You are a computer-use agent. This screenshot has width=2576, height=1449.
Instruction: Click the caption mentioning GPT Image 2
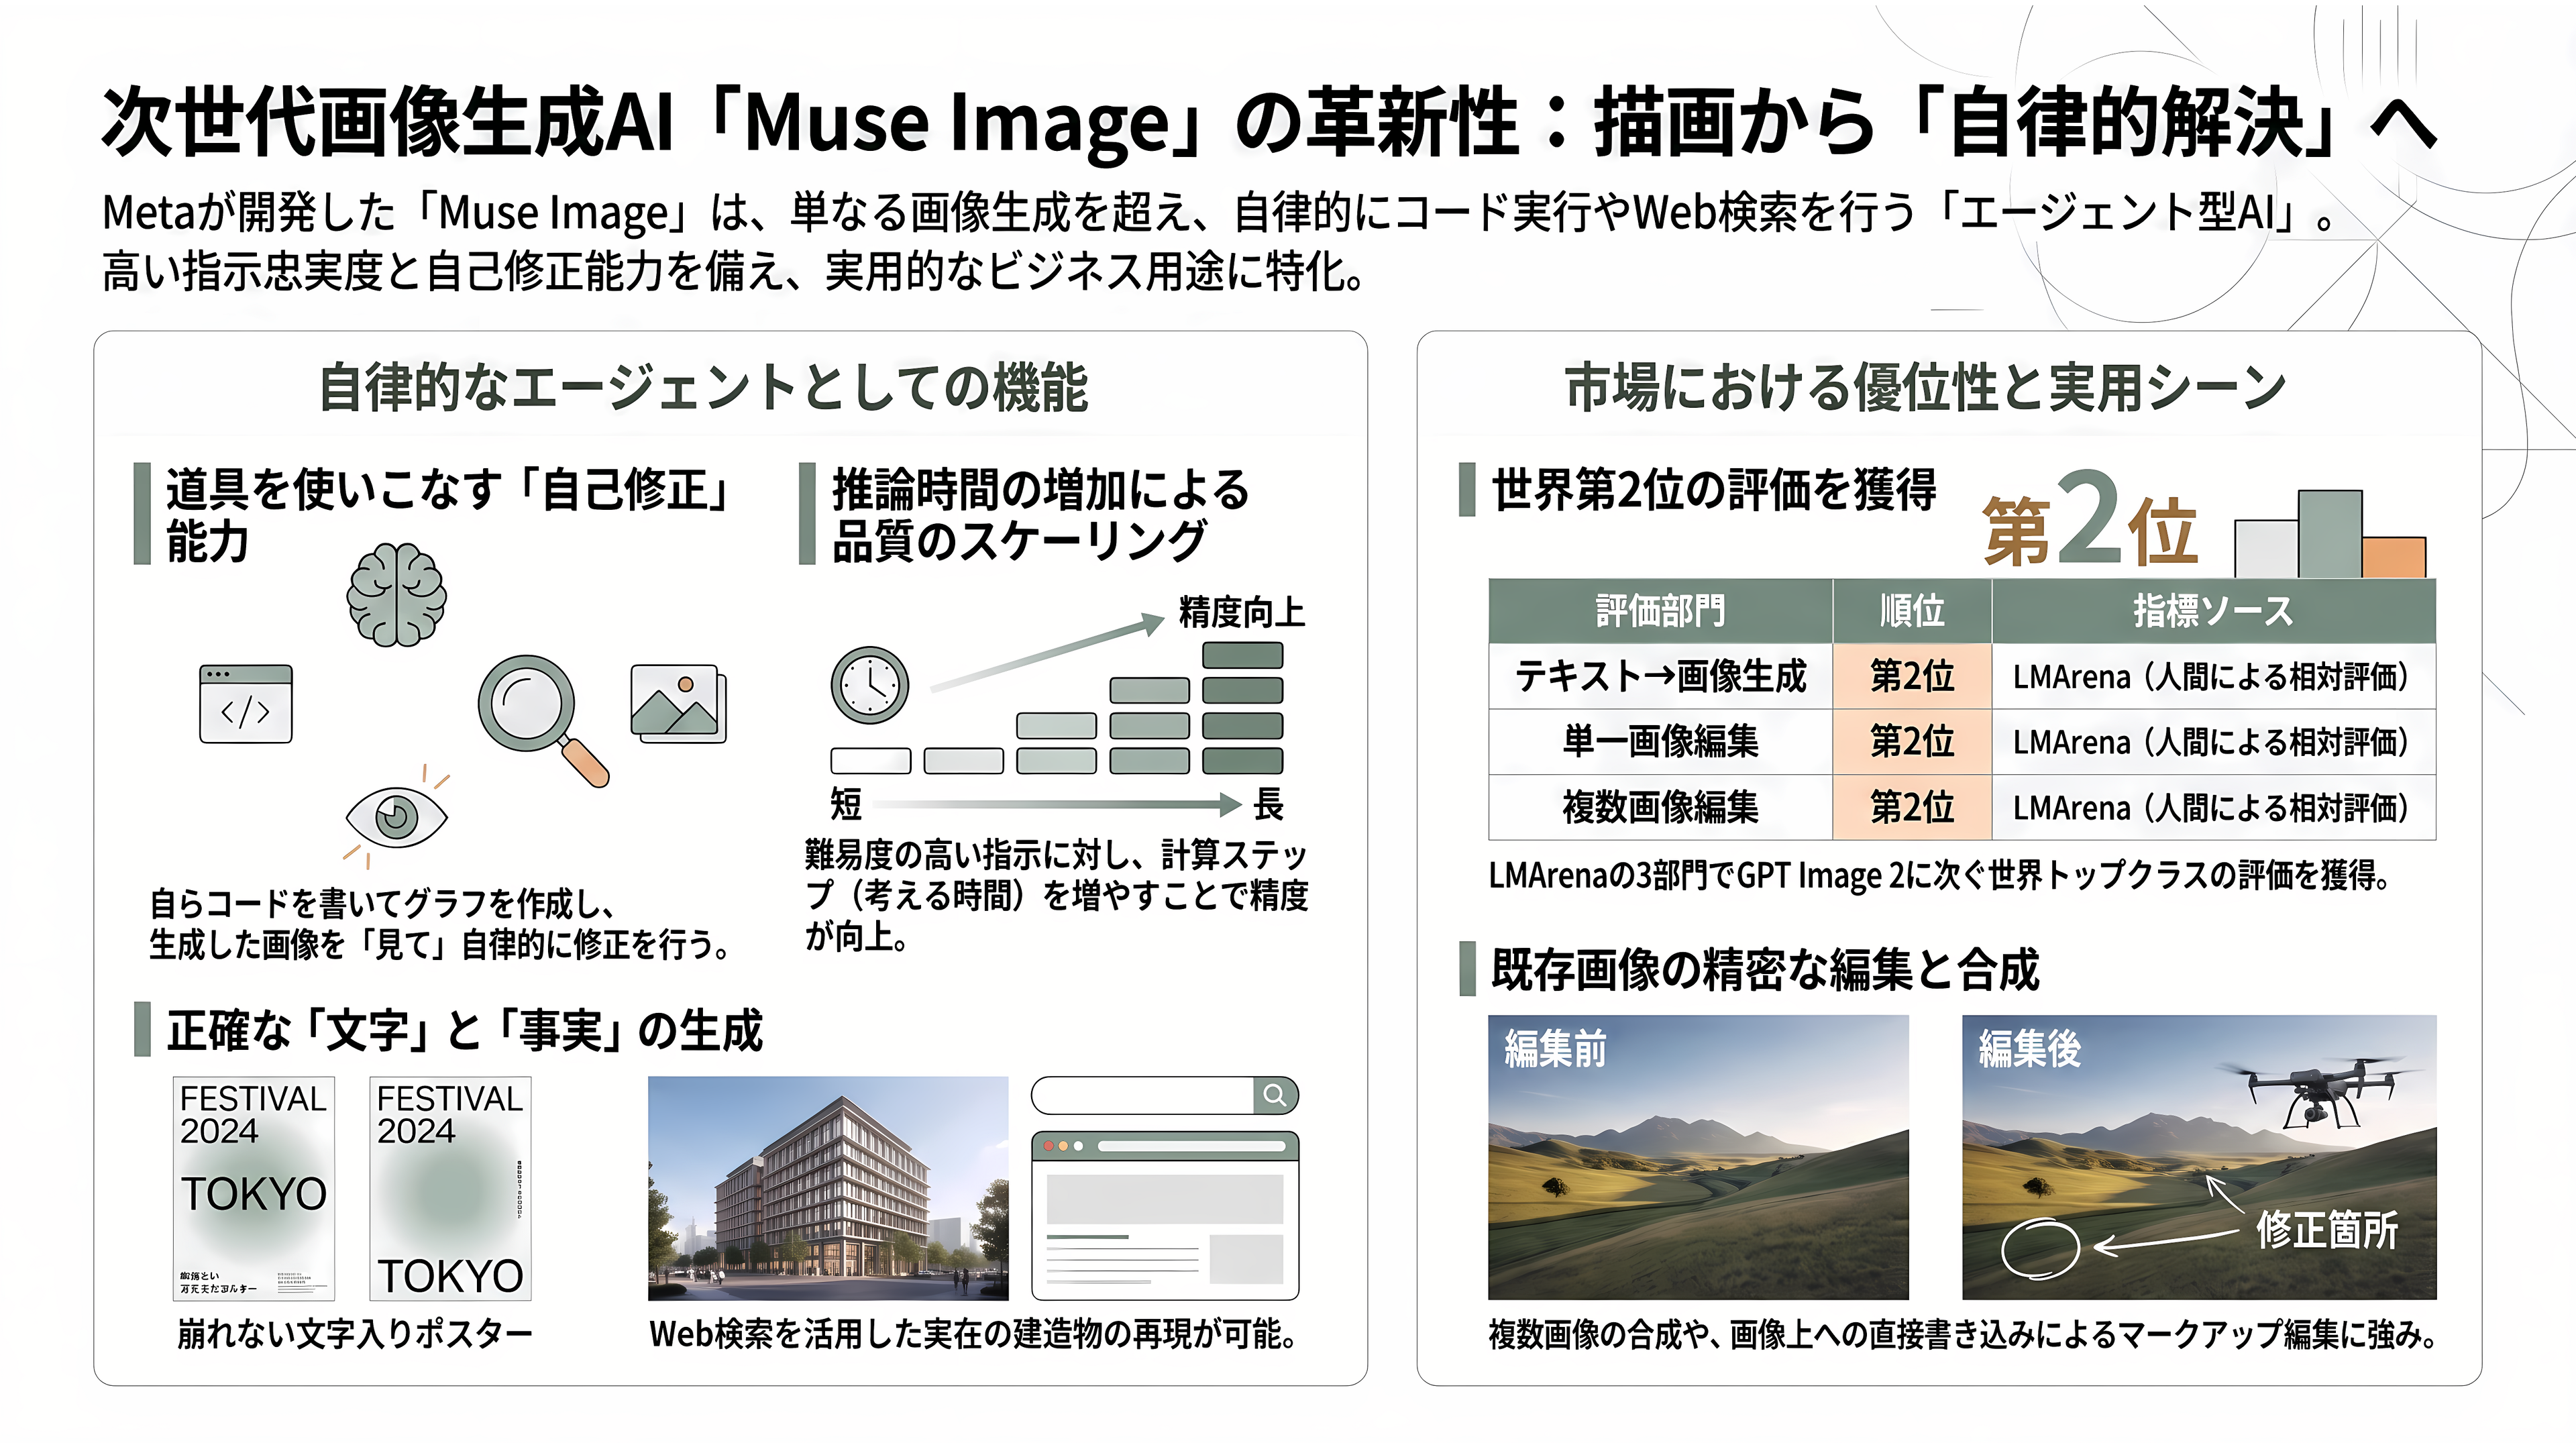click(1940, 876)
